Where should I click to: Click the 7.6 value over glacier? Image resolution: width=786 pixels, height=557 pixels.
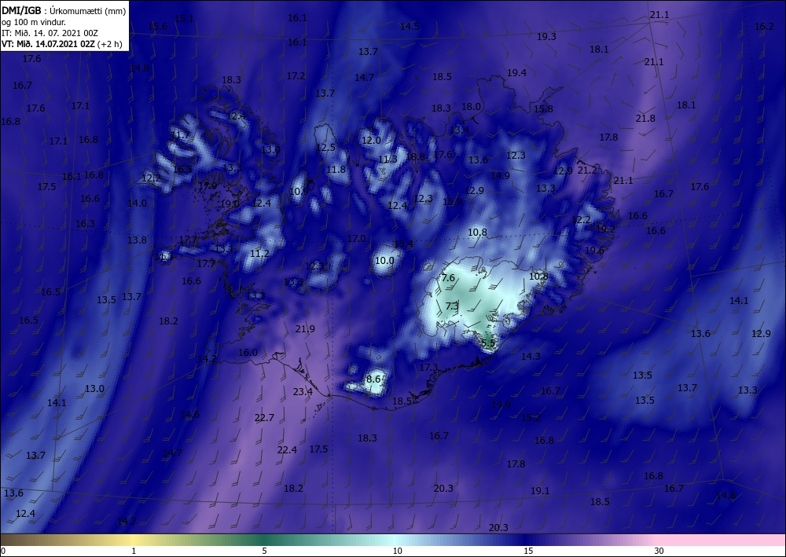tap(448, 277)
